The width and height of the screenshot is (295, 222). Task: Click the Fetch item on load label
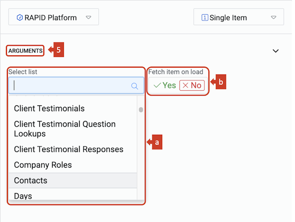click(176, 72)
